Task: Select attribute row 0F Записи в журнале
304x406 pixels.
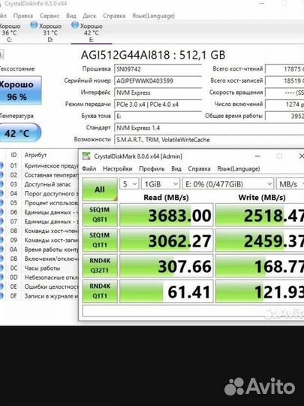Action: pyautogui.click(x=39, y=296)
